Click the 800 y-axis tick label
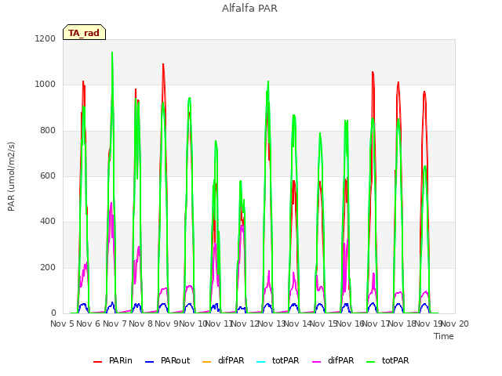The image size is (502, 376). click(x=48, y=130)
